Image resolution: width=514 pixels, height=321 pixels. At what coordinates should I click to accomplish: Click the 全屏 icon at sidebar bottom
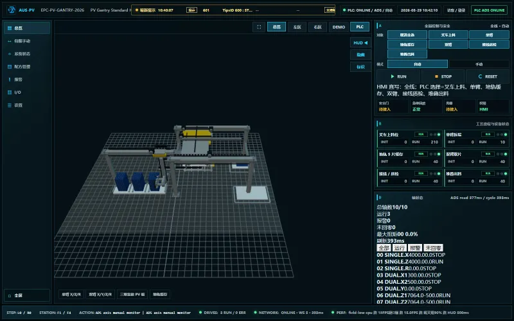click(x=10, y=295)
